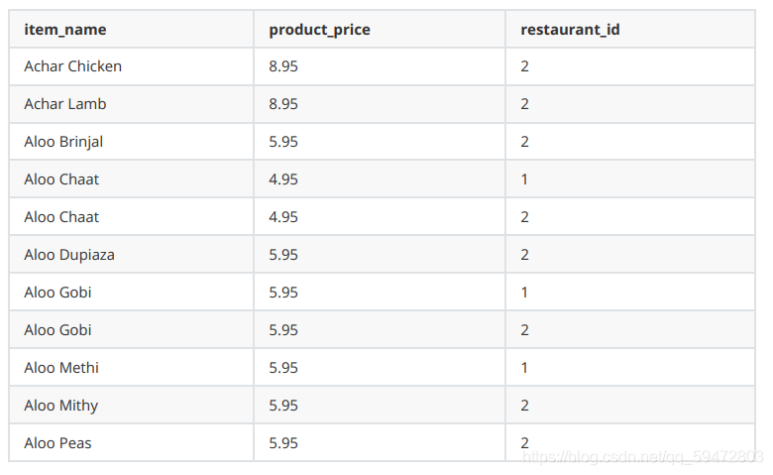Click the 5.95 price for Aloo Brinjal
The width and height of the screenshot is (773, 475).
pyautogui.click(x=283, y=142)
